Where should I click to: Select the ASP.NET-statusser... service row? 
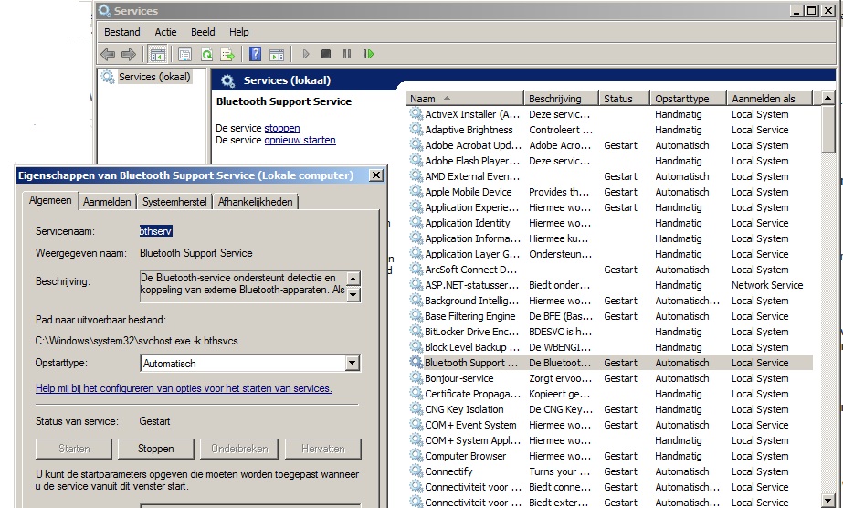610,285
